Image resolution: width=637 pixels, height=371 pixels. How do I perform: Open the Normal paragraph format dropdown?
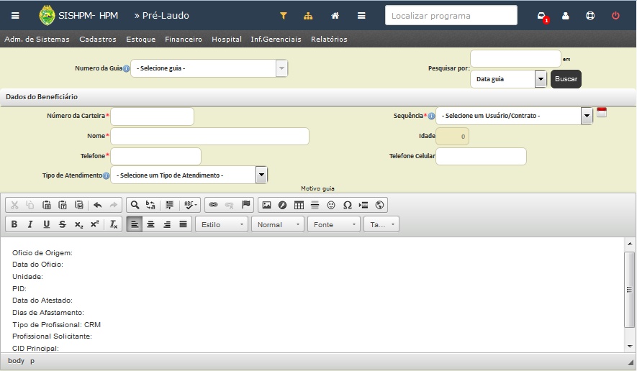coord(278,224)
